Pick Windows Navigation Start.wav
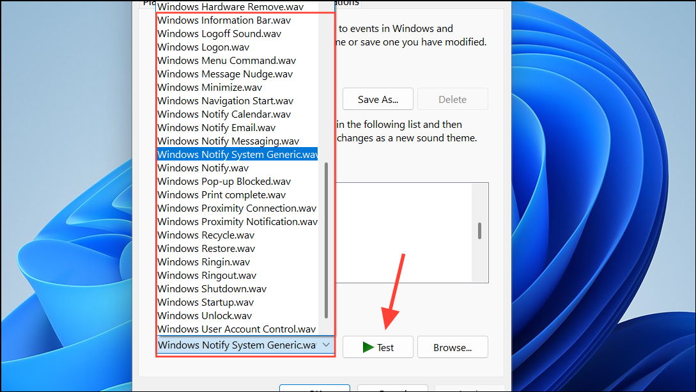The width and height of the screenshot is (696, 392). coord(238,101)
